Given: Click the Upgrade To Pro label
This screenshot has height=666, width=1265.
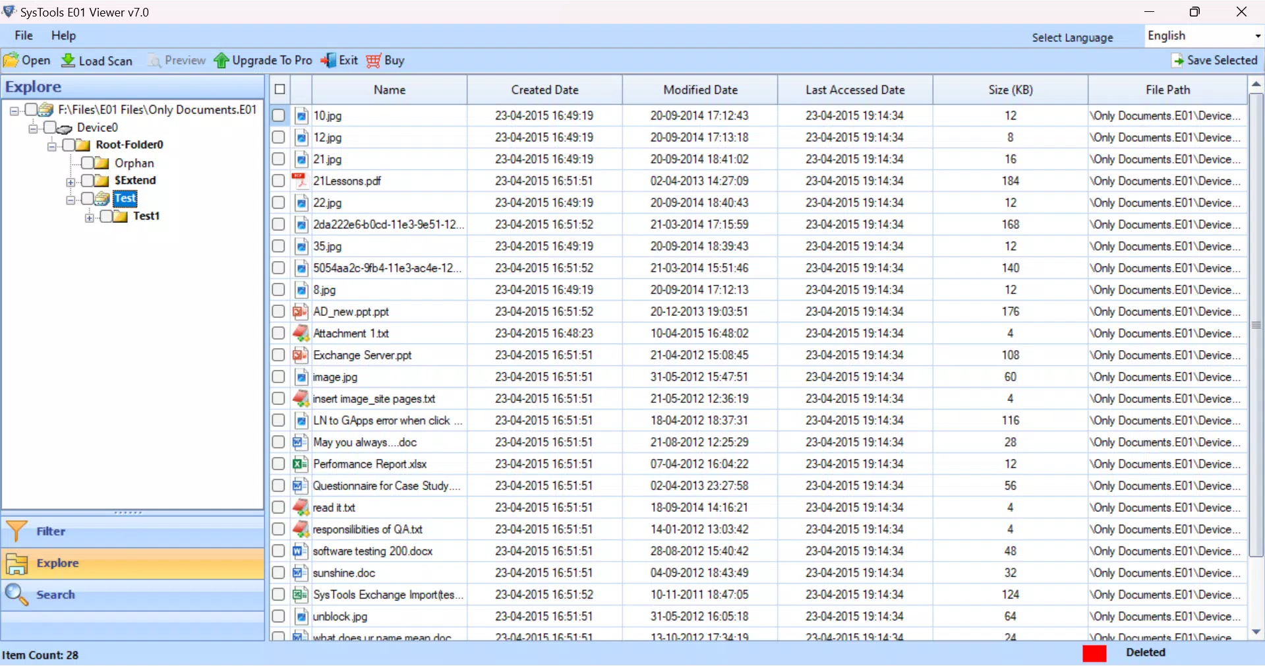Looking at the screenshot, I should click(272, 60).
